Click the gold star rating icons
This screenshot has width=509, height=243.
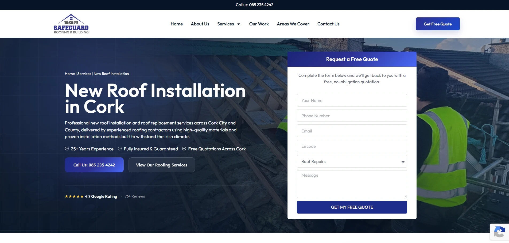[74, 196]
